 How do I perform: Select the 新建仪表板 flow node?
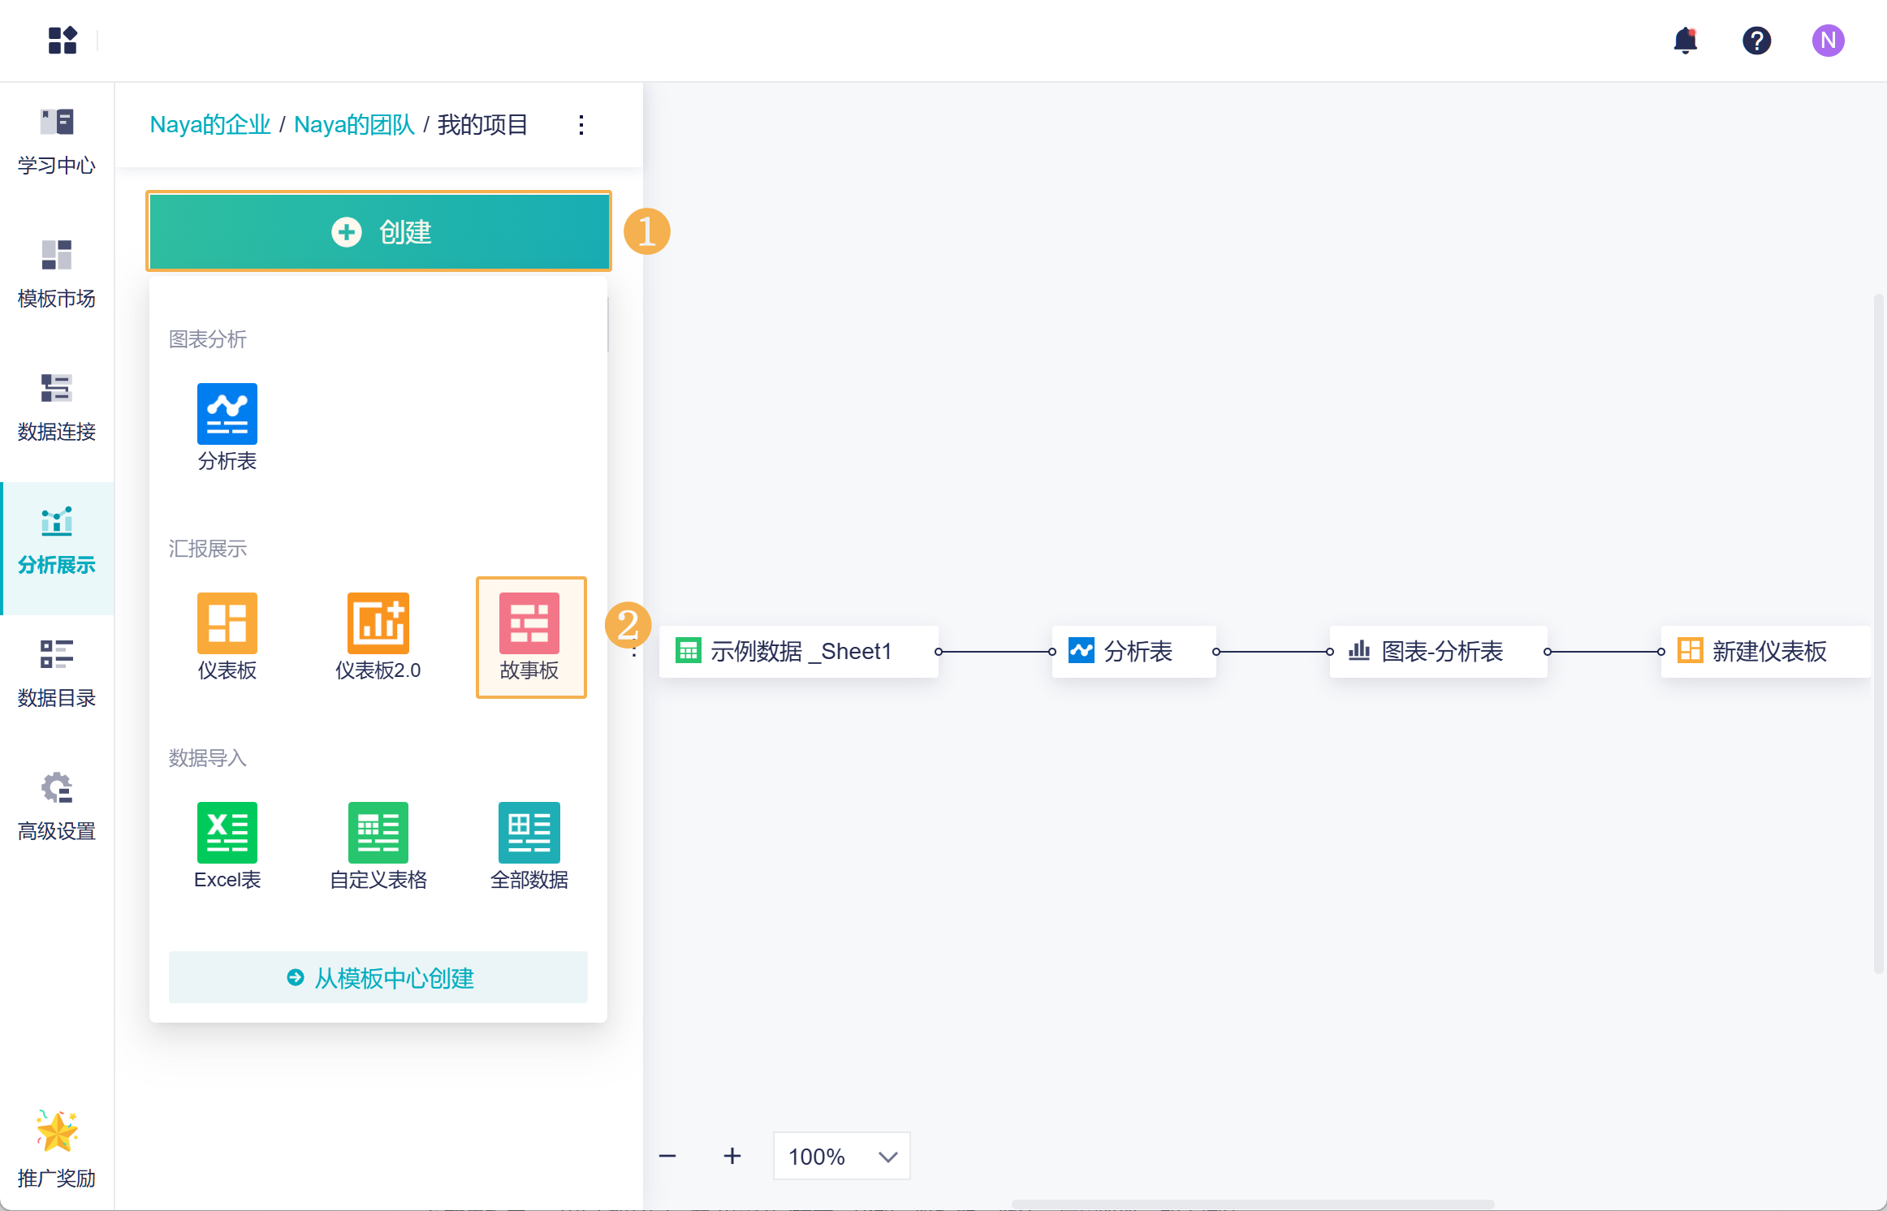pyautogui.click(x=1765, y=651)
